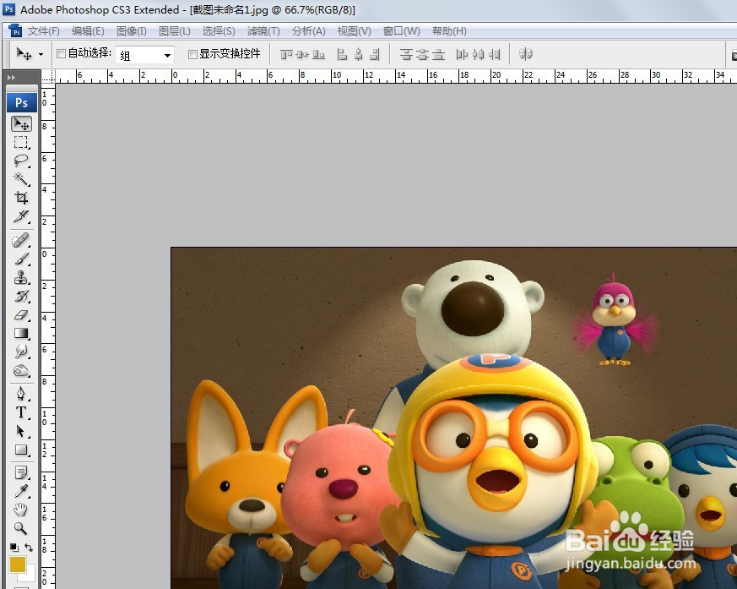Open the 组 auto-select dropdown
The width and height of the screenshot is (737, 589).
click(x=144, y=55)
